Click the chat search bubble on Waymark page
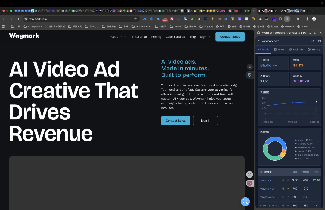325x210 pixels. pyautogui.click(x=246, y=202)
